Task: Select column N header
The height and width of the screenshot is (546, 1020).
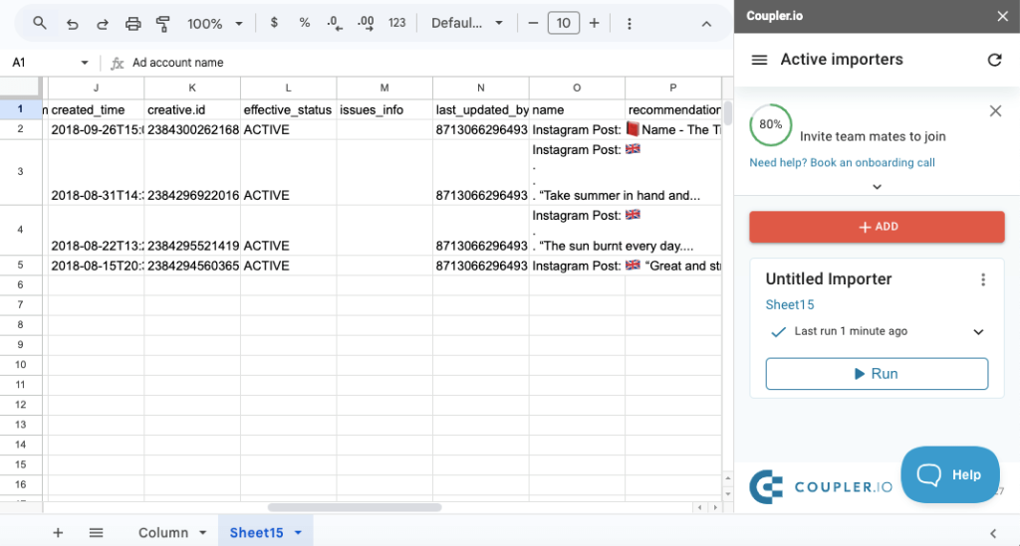Action: click(481, 88)
